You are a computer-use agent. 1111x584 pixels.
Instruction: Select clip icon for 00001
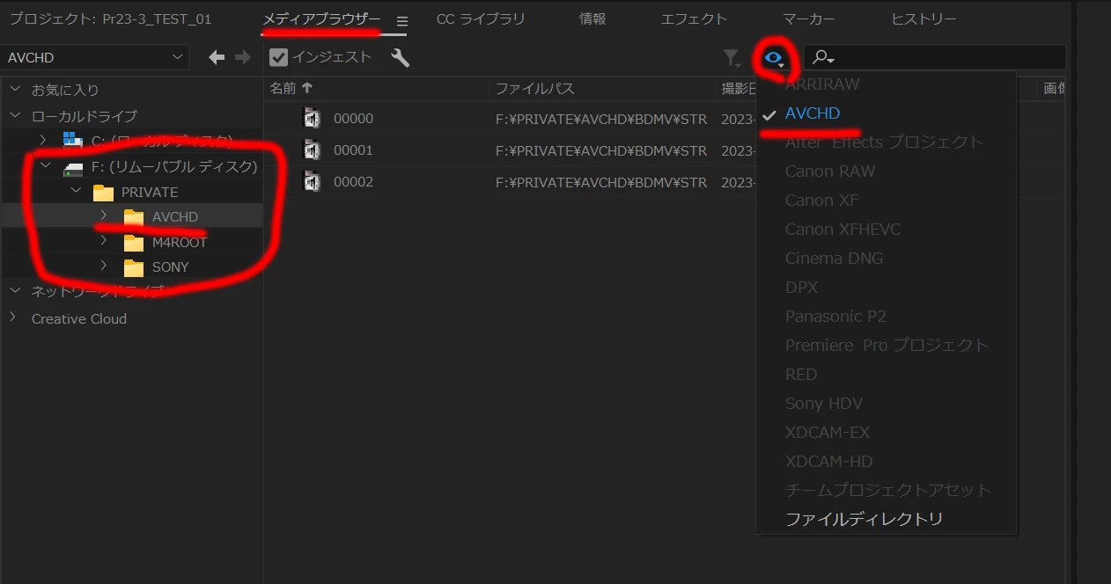point(312,150)
